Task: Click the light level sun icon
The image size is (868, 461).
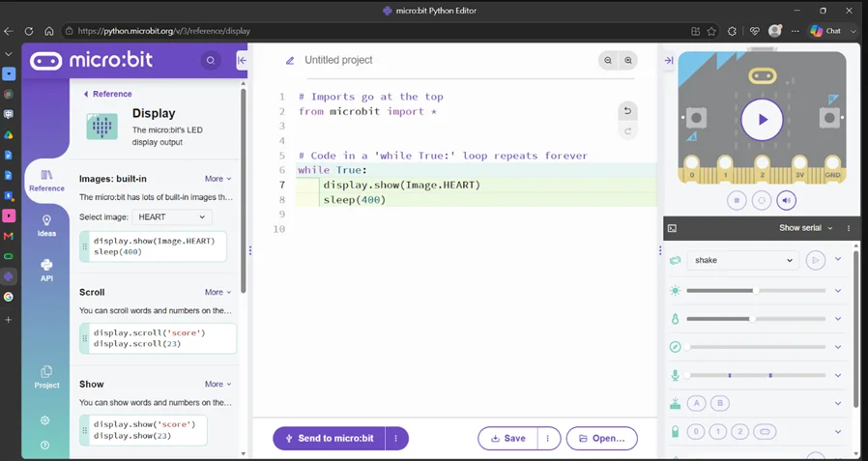Action: [x=675, y=291]
